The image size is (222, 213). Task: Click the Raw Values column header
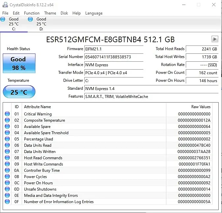coord(201,107)
